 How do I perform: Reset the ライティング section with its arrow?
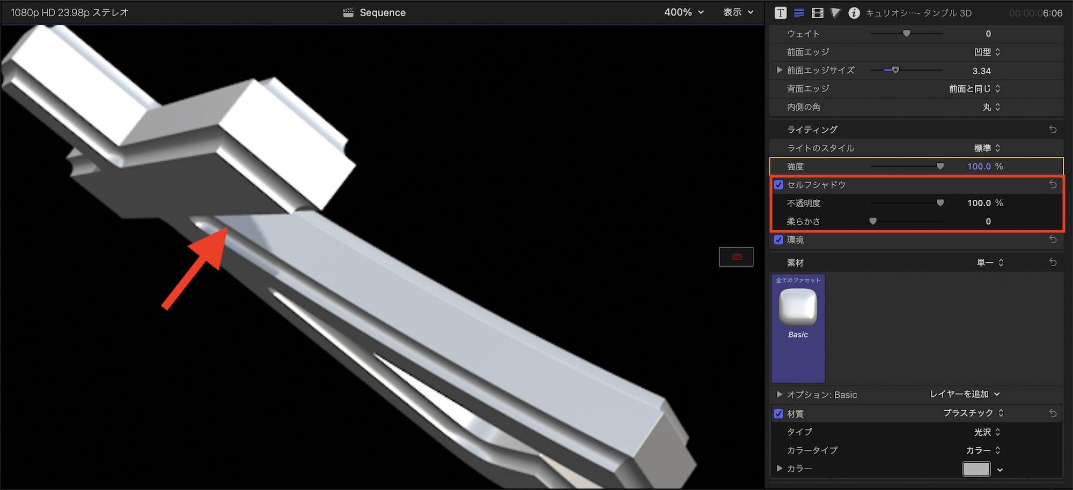[1053, 130]
